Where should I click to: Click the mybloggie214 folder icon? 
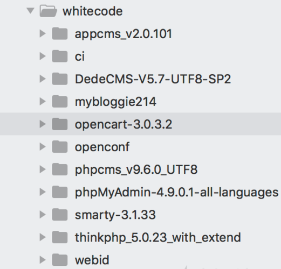point(60,101)
